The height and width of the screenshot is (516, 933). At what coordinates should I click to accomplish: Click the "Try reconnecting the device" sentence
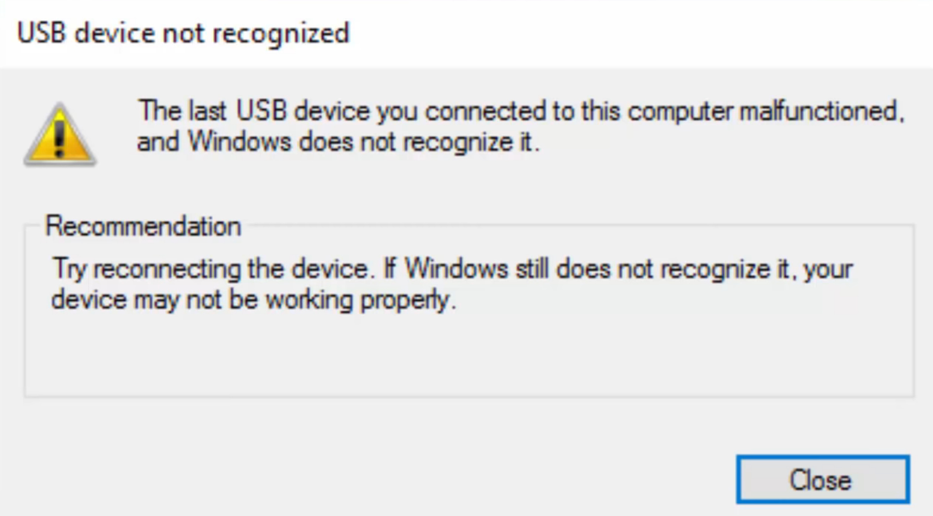pos(211,269)
